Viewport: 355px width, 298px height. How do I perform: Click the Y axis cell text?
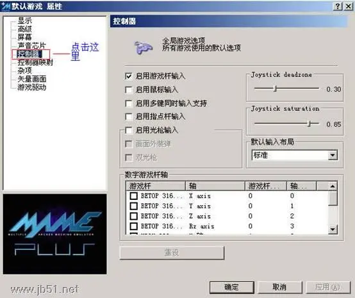coord(200,206)
